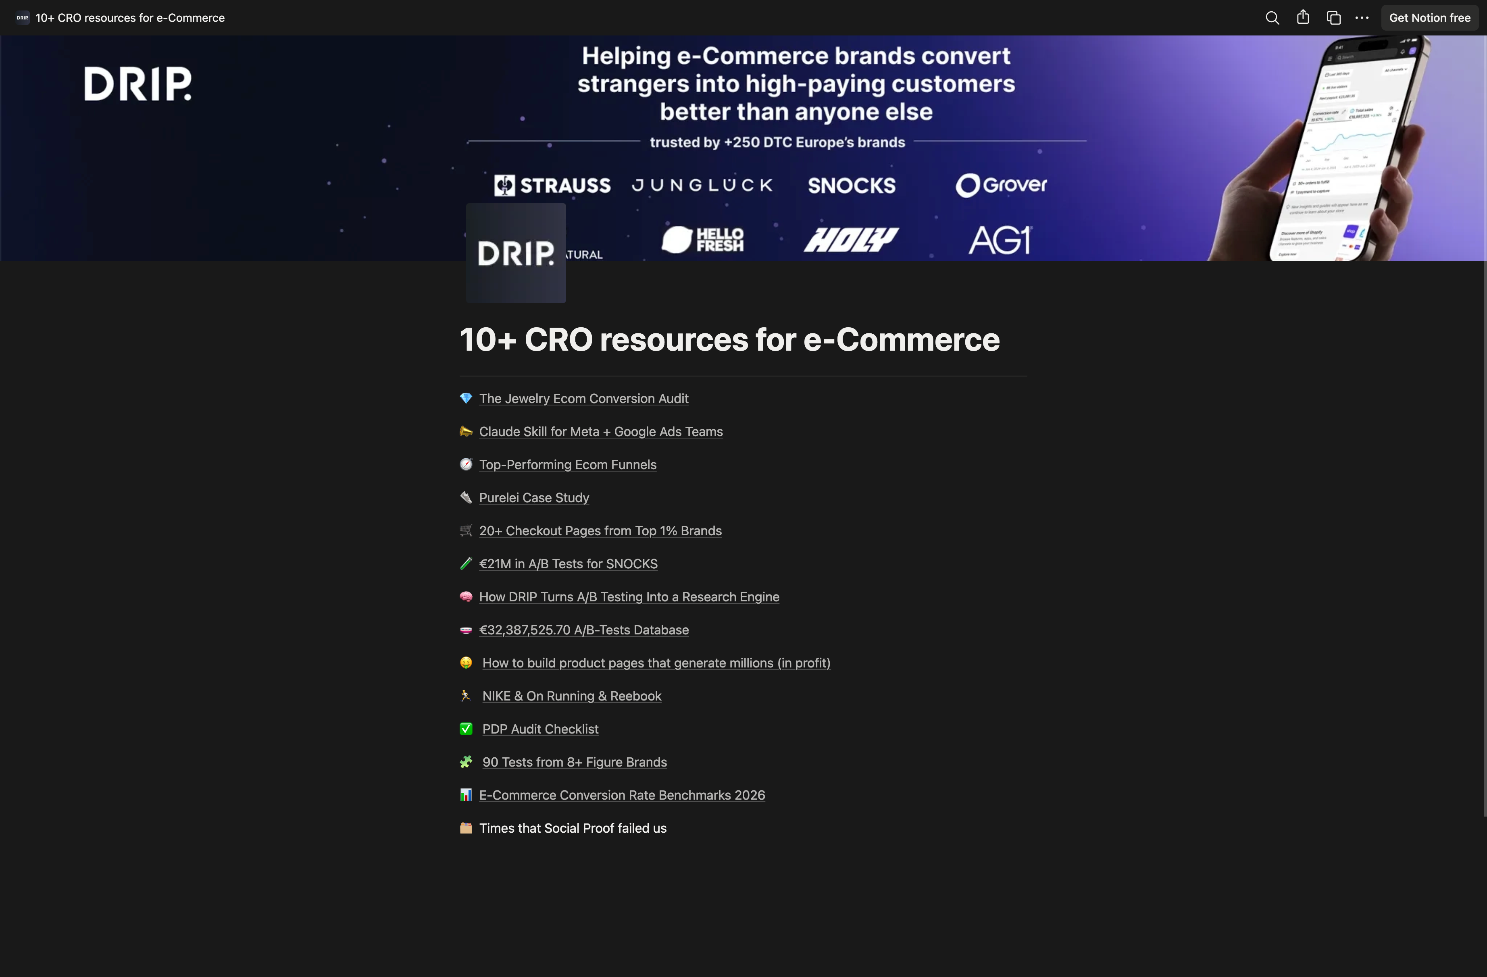Click the share icon in top bar

(1303, 17)
